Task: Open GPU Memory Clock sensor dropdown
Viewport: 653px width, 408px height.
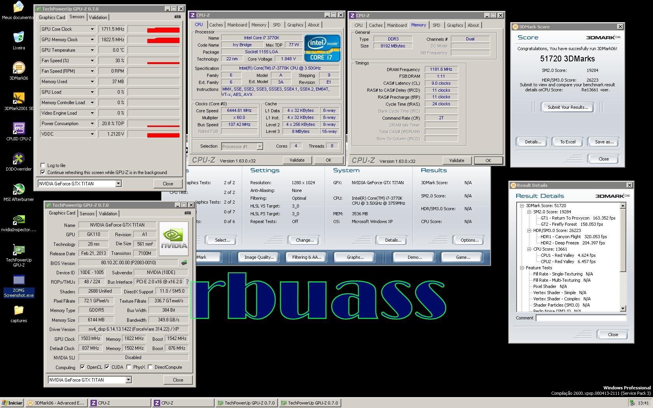Action: pos(92,40)
